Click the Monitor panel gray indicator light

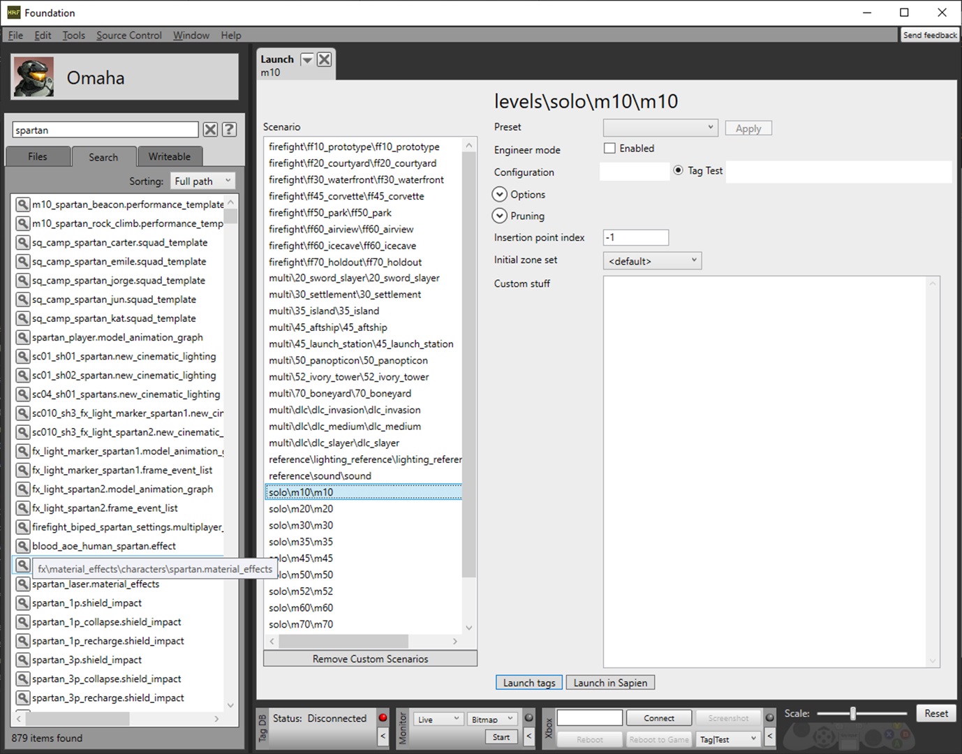tap(528, 718)
